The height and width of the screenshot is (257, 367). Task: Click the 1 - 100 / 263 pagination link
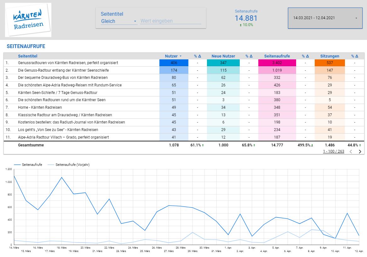pyautogui.click(x=333, y=151)
